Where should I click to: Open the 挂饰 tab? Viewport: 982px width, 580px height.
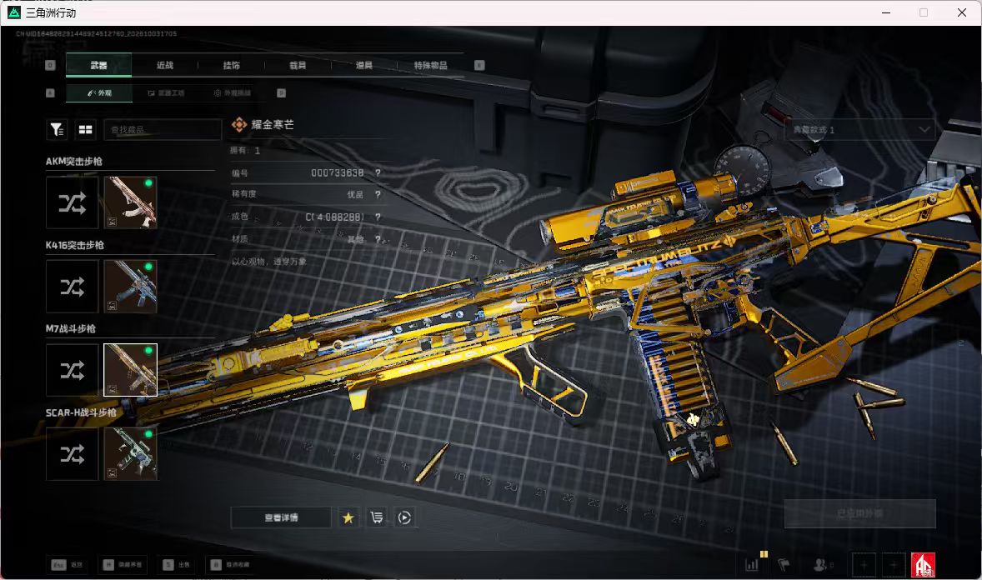click(x=231, y=65)
